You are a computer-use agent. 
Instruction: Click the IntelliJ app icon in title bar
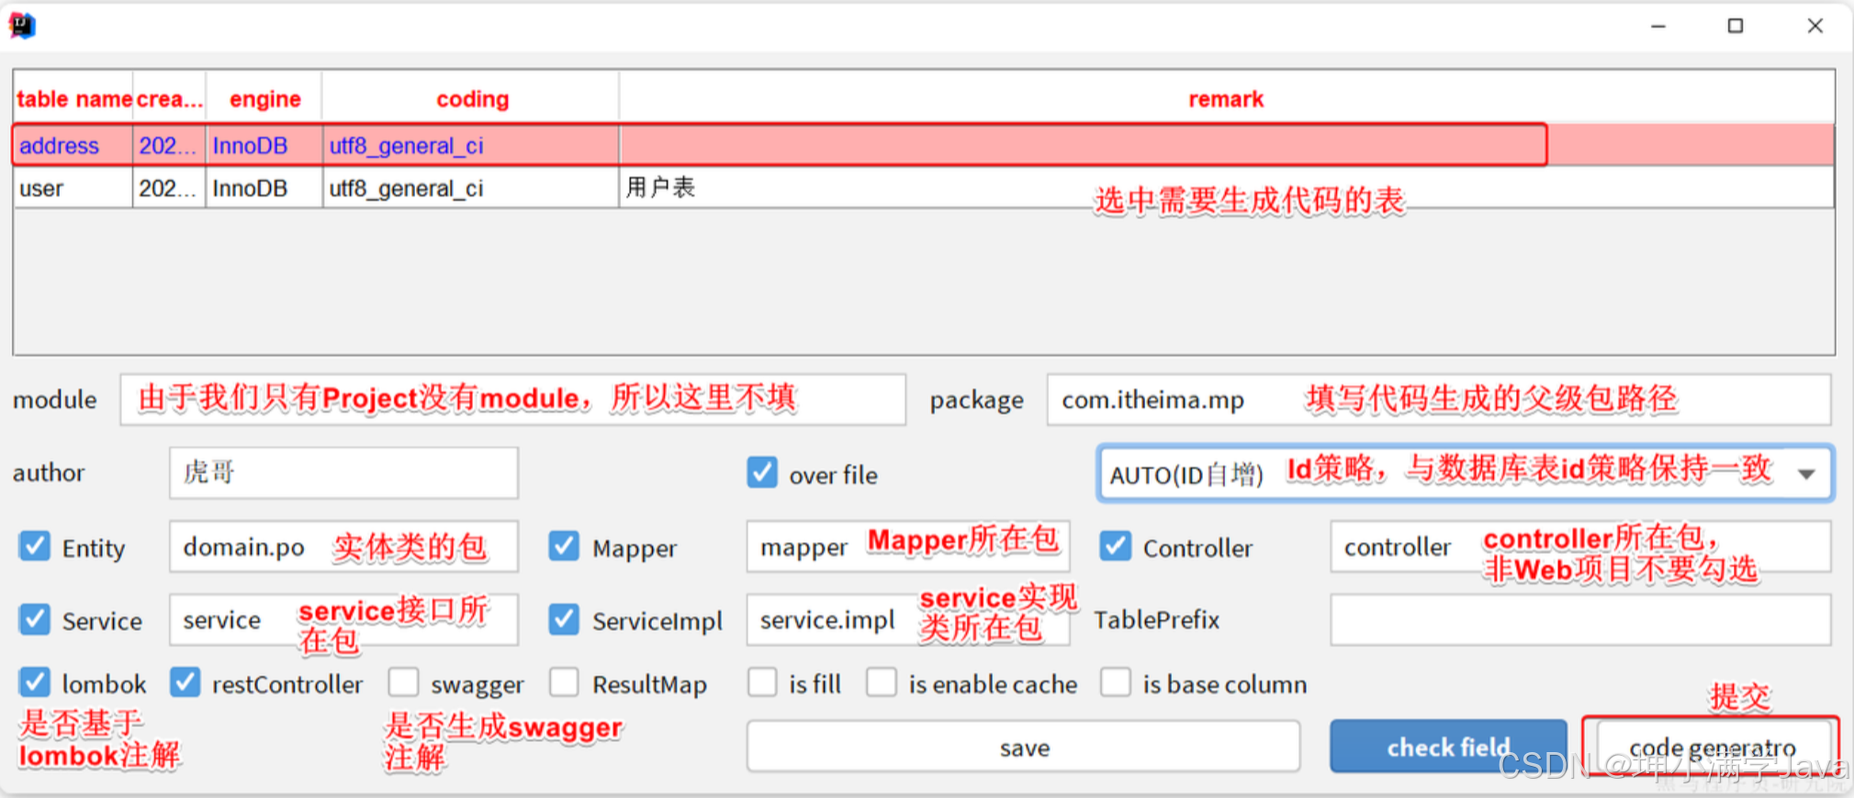click(22, 26)
